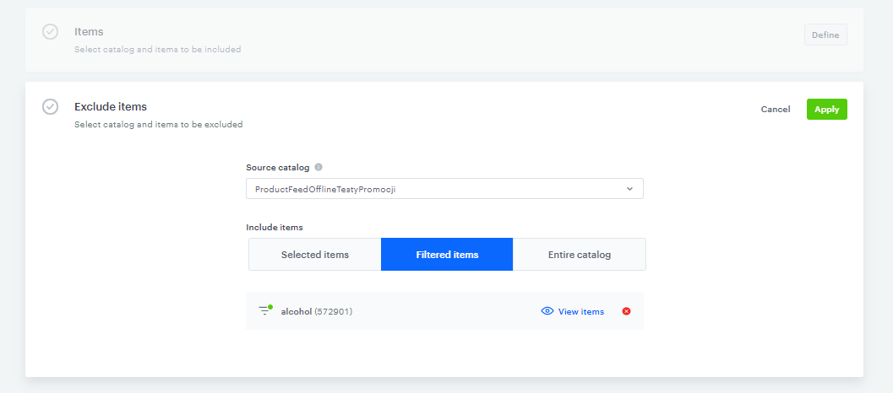Choose the Entire catalog tab

pyautogui.click(x=580, y=255)
